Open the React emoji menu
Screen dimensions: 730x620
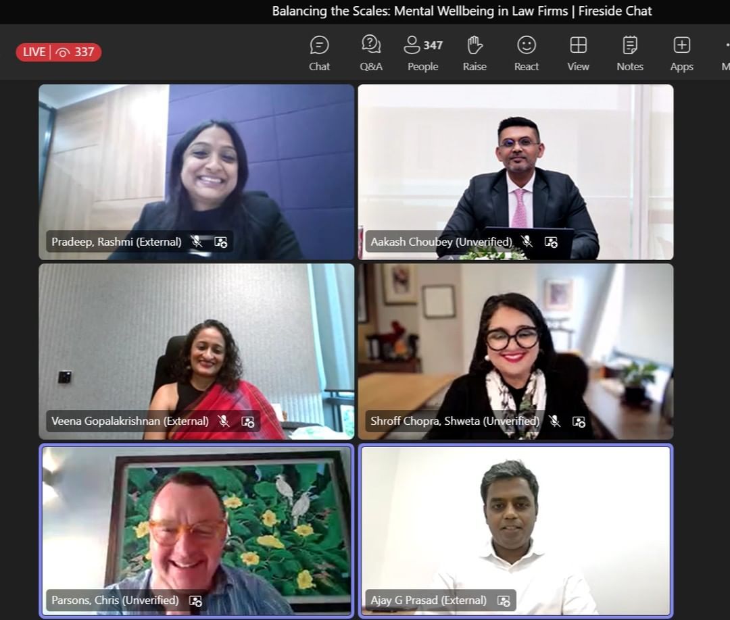tap(527, 53)
